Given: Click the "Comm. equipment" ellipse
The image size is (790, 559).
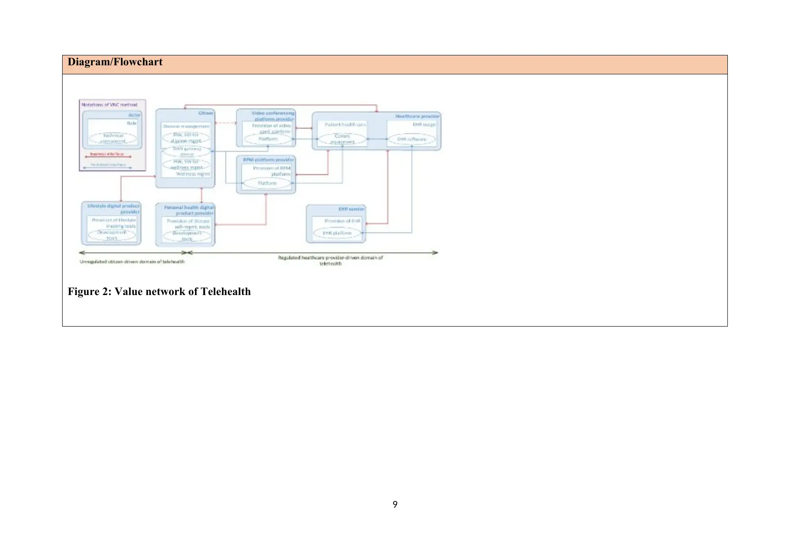Looking at the screenshot, I should pyautogui.click(x=342, y=139).
